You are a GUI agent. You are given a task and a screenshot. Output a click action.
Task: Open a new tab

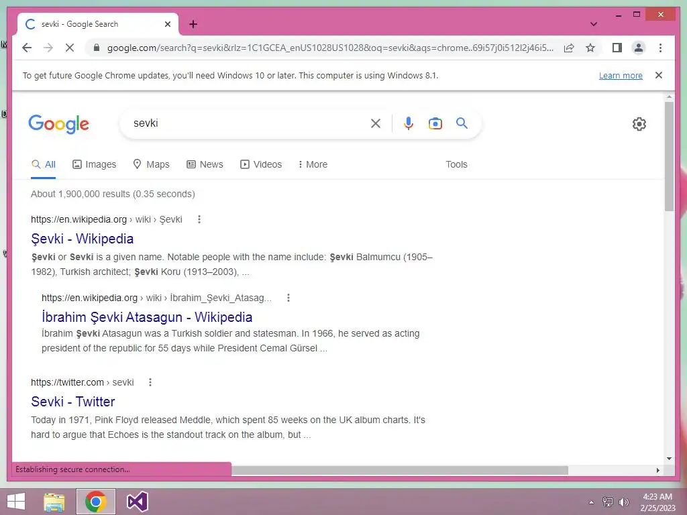(193, 24)
